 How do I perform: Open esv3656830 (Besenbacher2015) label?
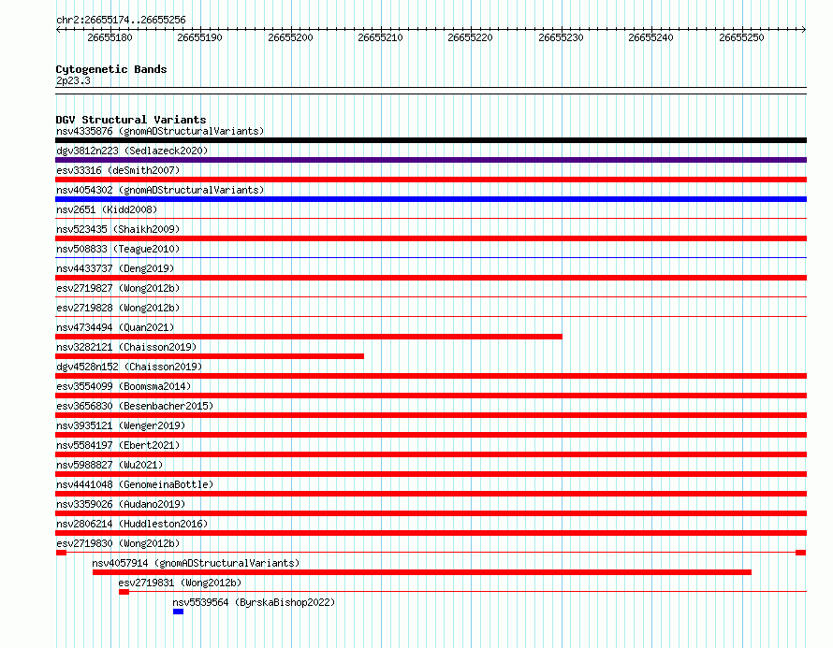tap(135, 406)
